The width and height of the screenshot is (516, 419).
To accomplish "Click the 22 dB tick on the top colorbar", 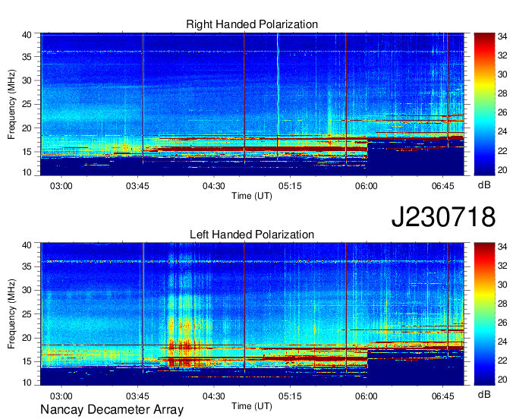I will [502, 151].
